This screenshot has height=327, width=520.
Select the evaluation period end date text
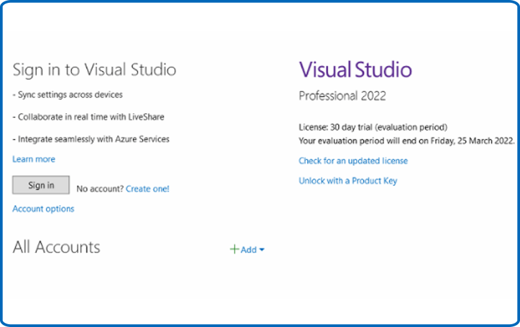click(406, 141)
